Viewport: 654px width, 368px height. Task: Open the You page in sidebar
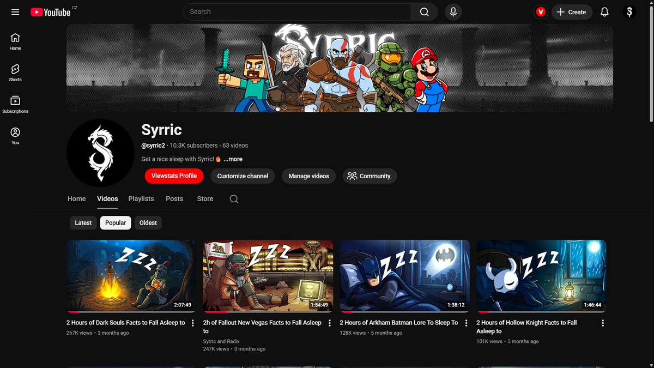15,136
